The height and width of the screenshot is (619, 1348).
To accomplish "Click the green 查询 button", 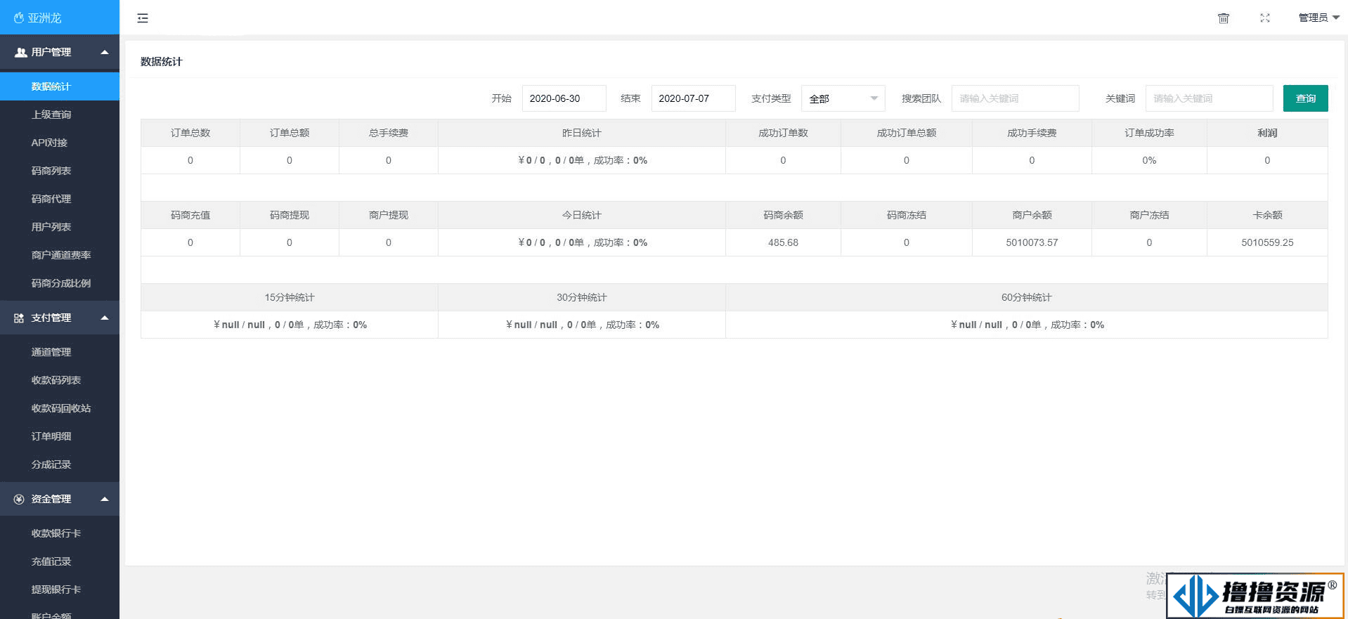I will (1305, 98).
